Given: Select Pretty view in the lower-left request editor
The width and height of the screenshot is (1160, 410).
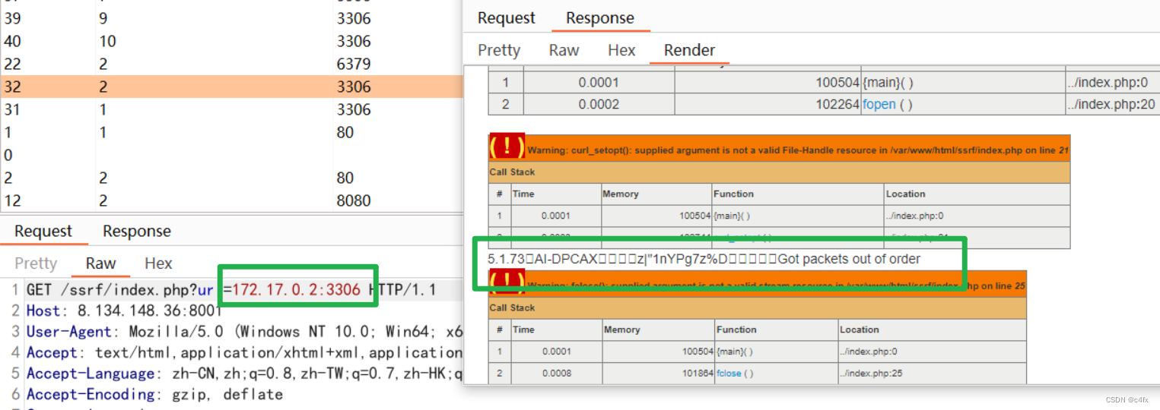Looking at the screenshot, I should point(36,263).
